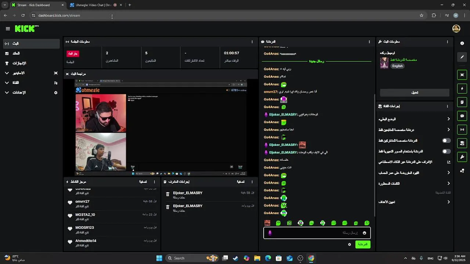Open the moderator actions three-dot menu

252,182
